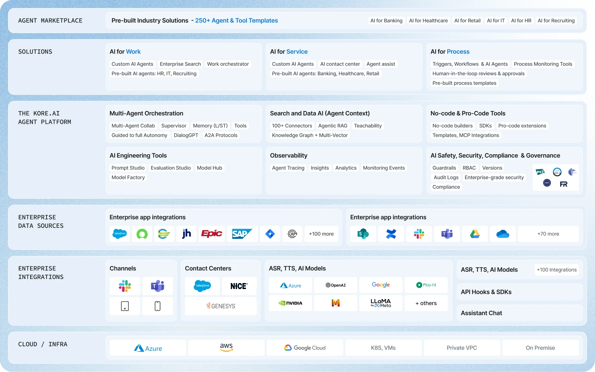Click the Azure tile in Cloud / Infra
The image size is (595, 372).
click(148, 348)
